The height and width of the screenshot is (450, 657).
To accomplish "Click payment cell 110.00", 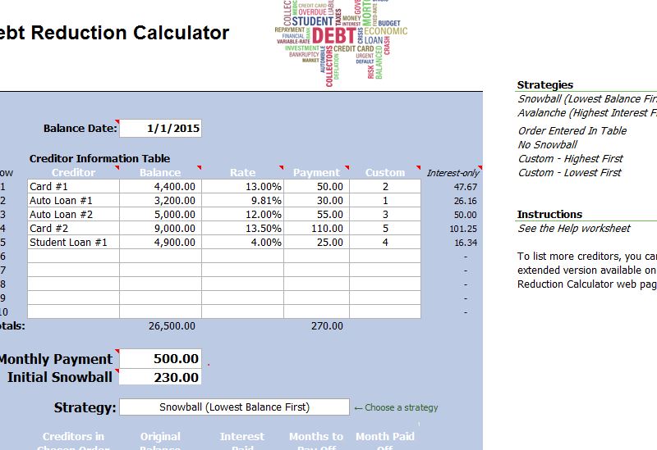I will [317, 228].
